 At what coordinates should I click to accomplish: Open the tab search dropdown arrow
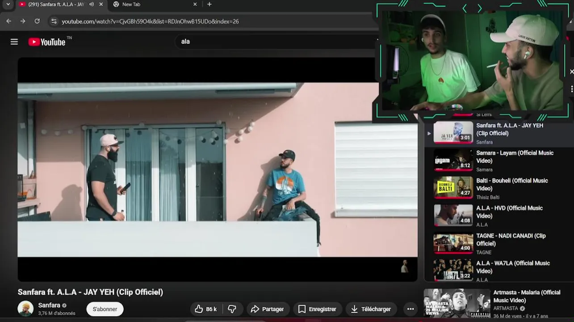point(8,4)
